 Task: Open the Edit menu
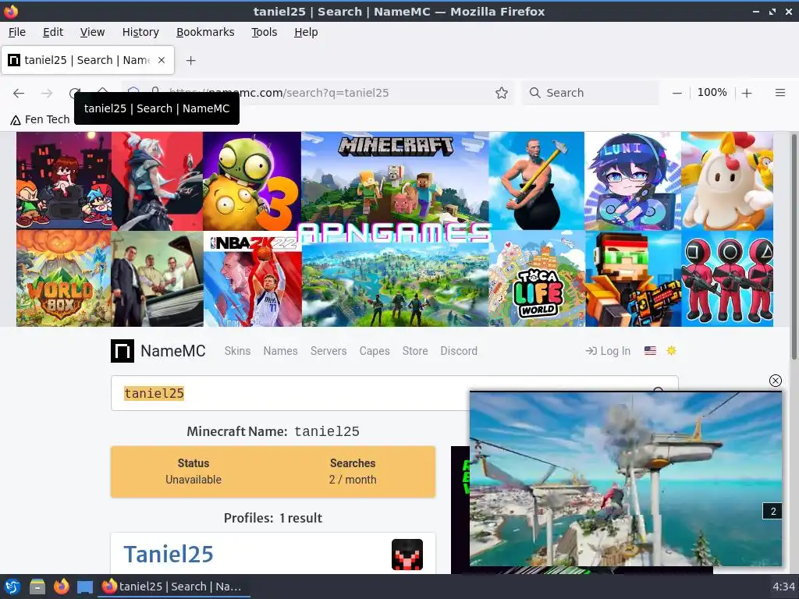click(x=53, y=32)
